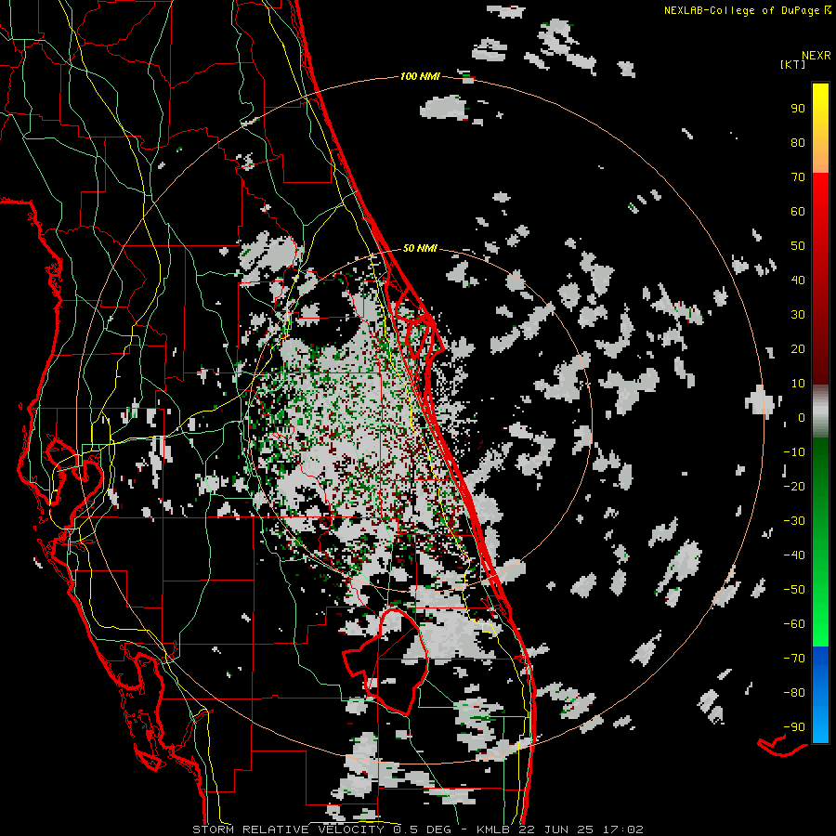
Task: Click the 40 value on the velocity scale
Action: [x=798, y=280]
